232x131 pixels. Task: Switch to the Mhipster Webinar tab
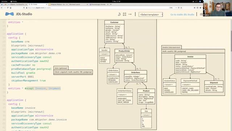tap(58, 4)
